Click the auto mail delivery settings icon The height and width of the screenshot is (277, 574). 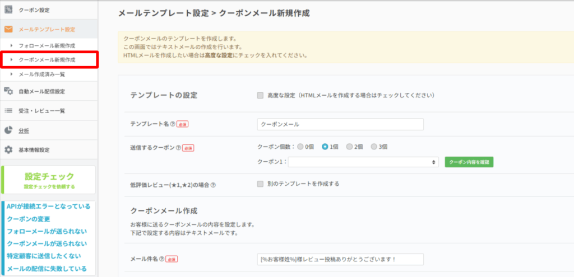click(x=8, y=91)
